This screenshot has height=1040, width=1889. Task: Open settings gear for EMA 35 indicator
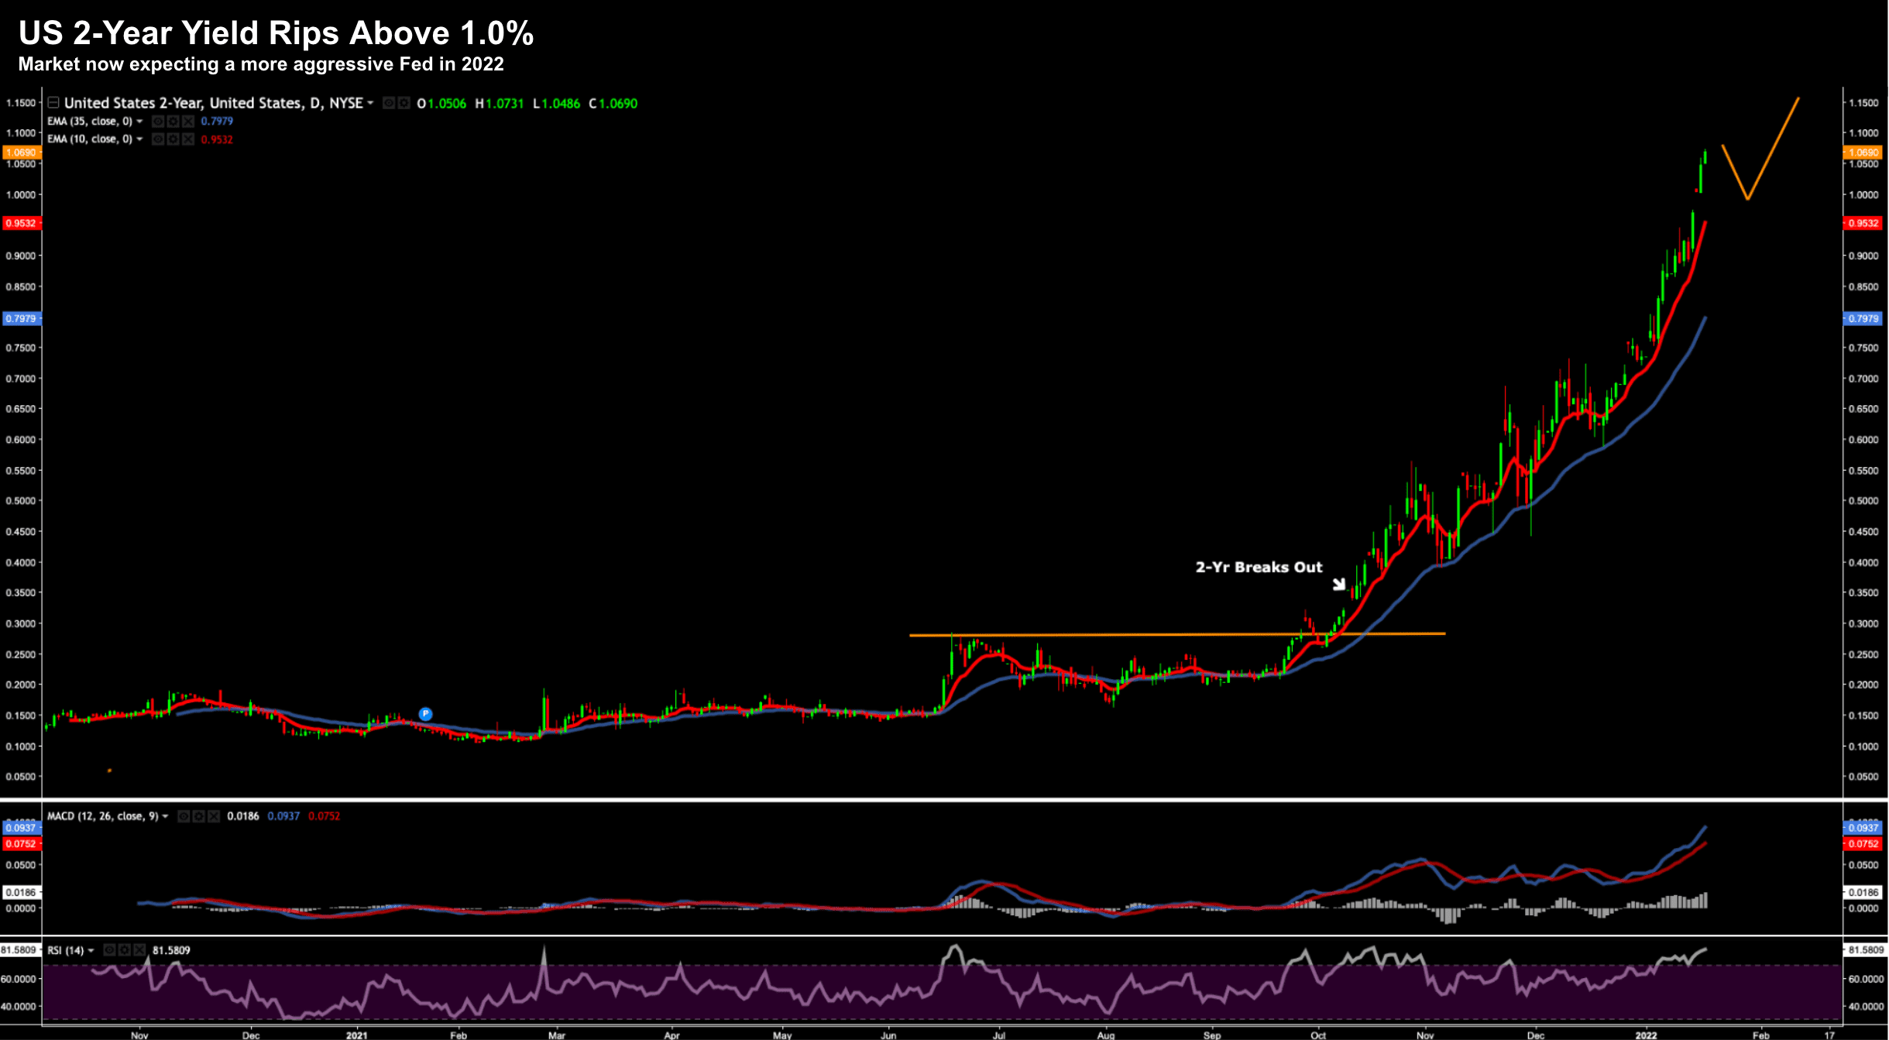click(x=173, y=122)
